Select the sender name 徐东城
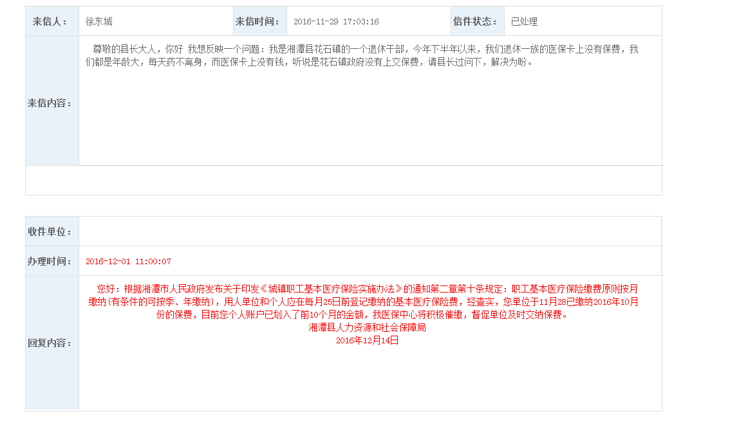 pos(99,22)
